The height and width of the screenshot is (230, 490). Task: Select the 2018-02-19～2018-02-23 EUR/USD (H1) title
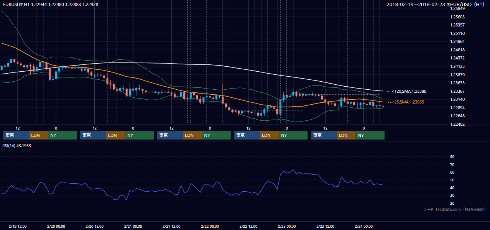pos(436,4)
